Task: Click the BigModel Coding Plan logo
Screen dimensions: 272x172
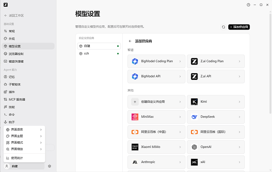Action: [x=135, y=61]
